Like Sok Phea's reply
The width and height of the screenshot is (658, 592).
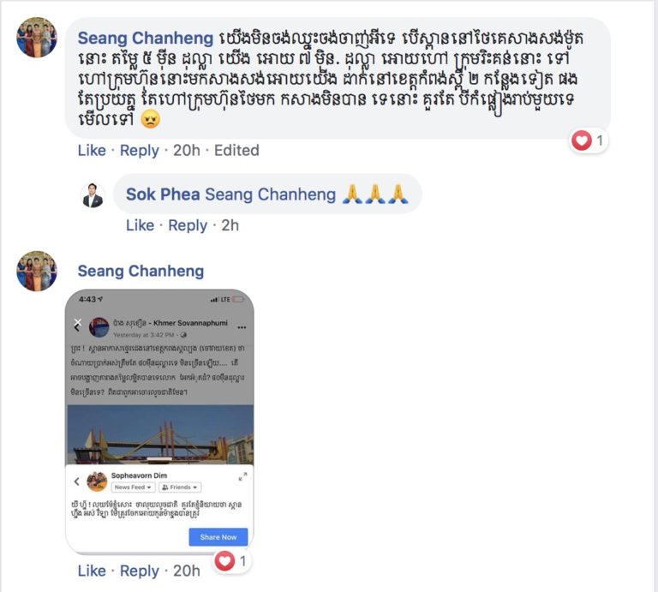click(140, 225)
